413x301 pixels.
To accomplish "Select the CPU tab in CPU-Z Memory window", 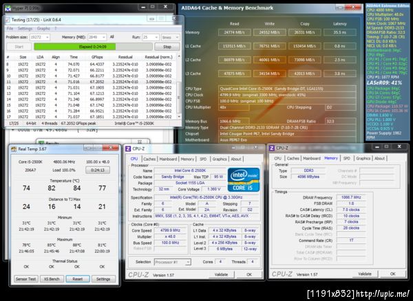I will pyautogui.click(x=278, y=158).
